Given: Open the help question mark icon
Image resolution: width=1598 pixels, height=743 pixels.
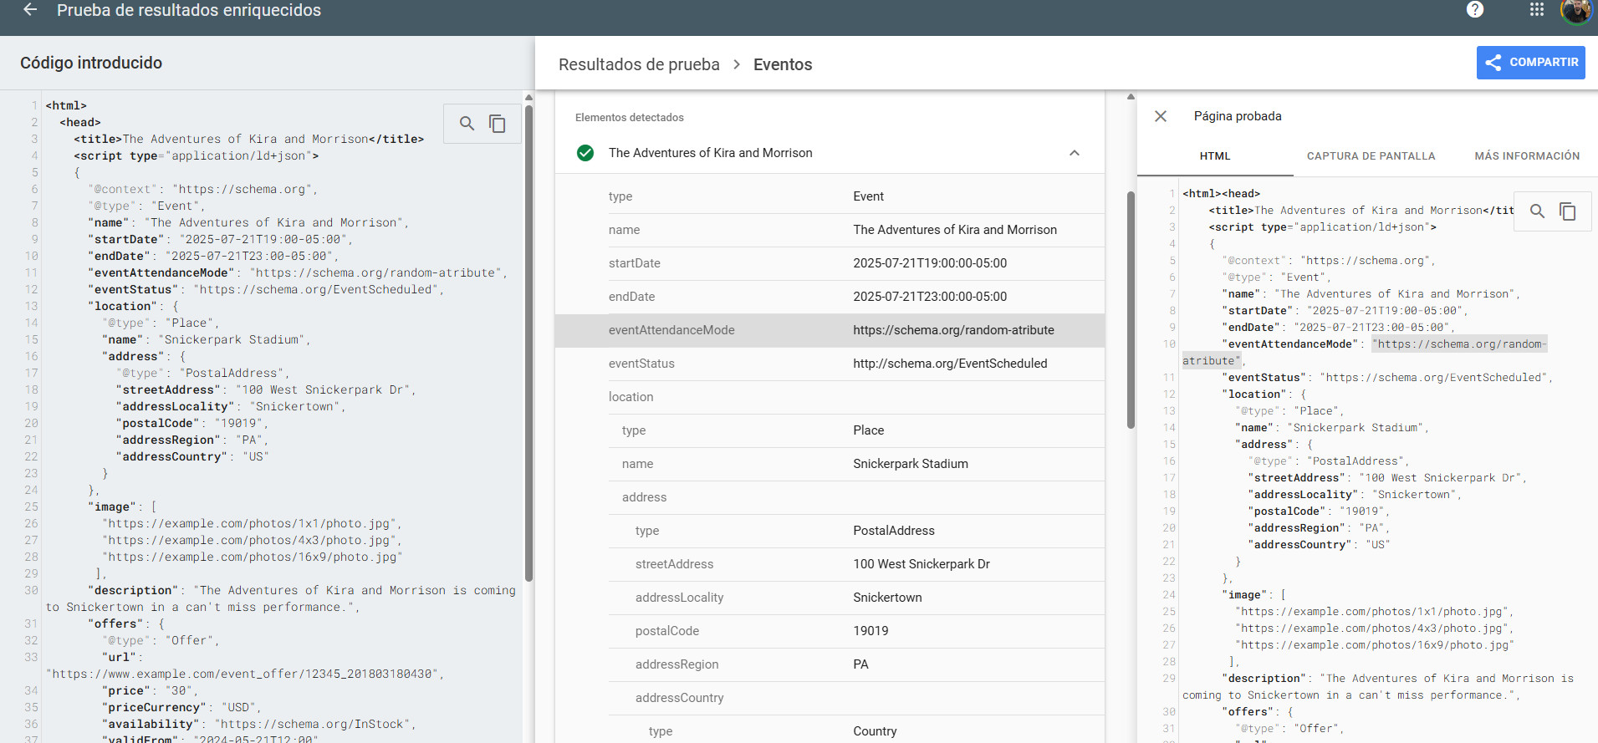Looking at the screenshot, I should tap(1475, 10).
